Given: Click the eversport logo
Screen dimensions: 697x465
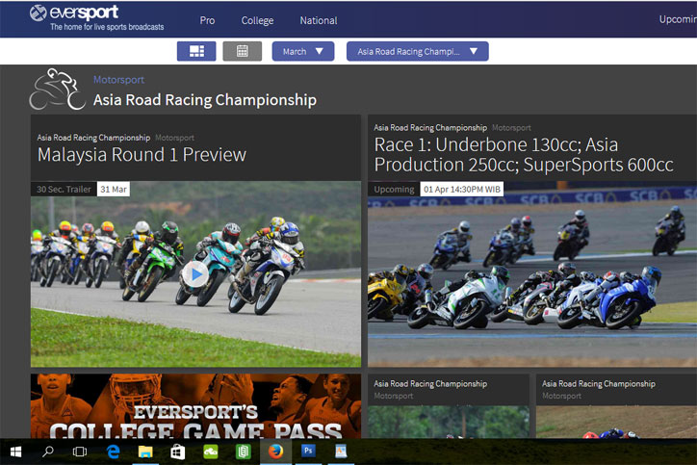Looking at the screenshot, I should pos(74,13).
